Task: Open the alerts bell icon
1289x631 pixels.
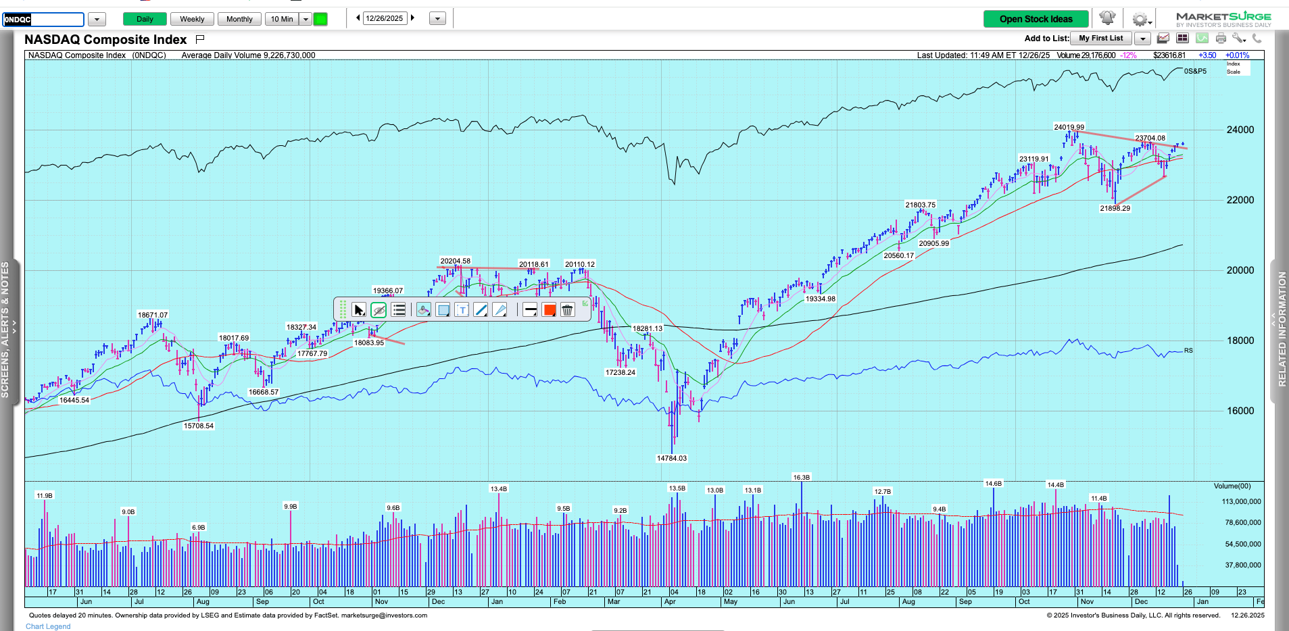Action: coord(1107,18)
